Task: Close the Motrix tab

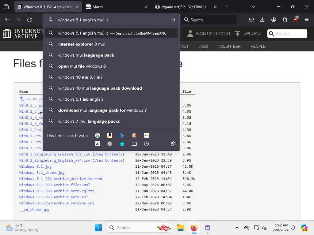Action: [x=146, y=7]
